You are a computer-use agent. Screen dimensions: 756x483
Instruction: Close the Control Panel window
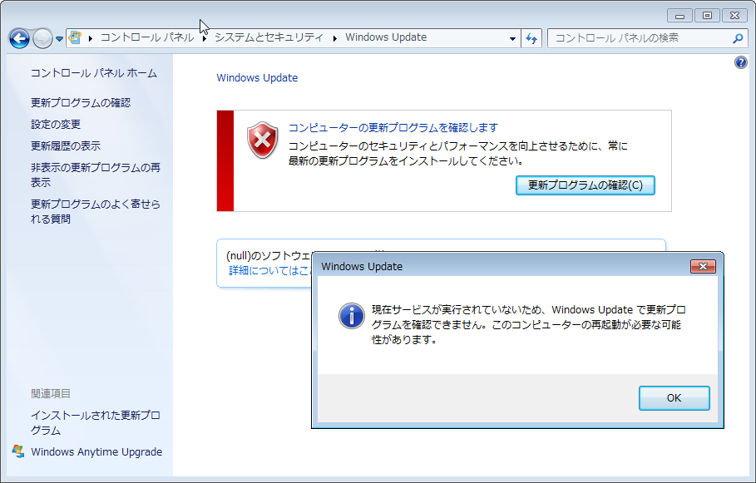pos(734,16)
